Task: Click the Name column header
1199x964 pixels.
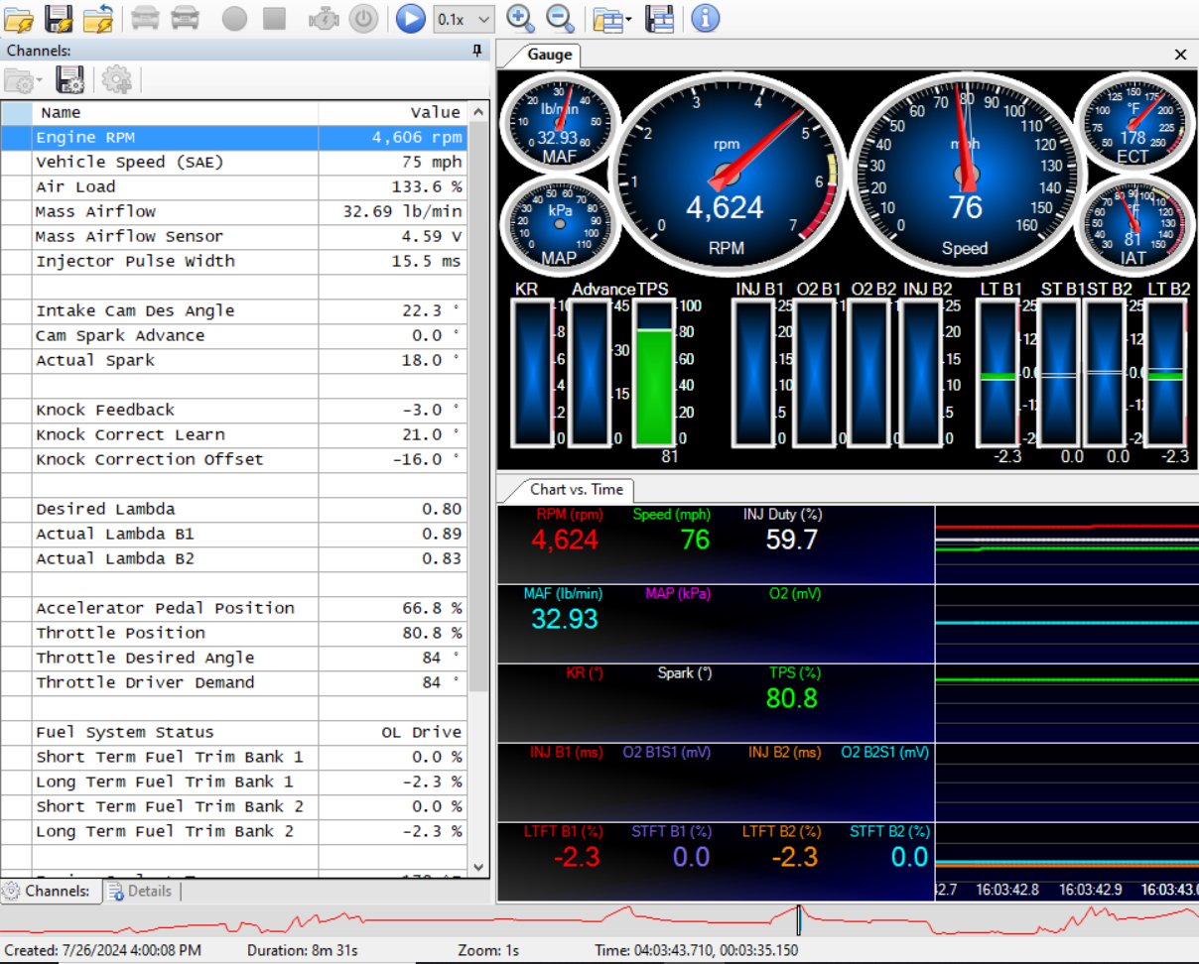Action: point(175,112)
